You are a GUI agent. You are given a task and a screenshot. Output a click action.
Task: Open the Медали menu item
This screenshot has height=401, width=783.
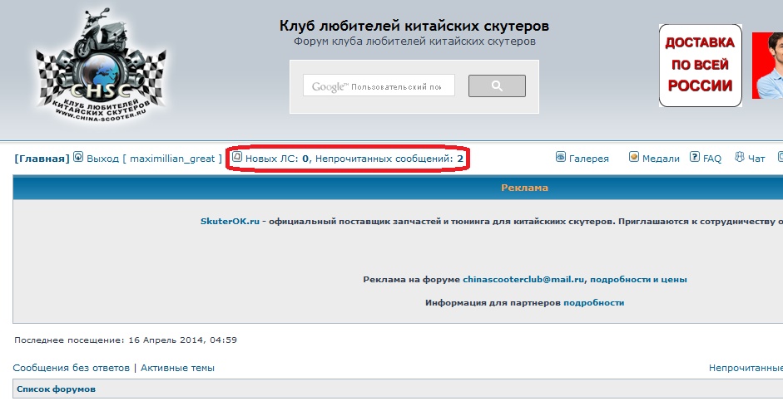(661, 159)
